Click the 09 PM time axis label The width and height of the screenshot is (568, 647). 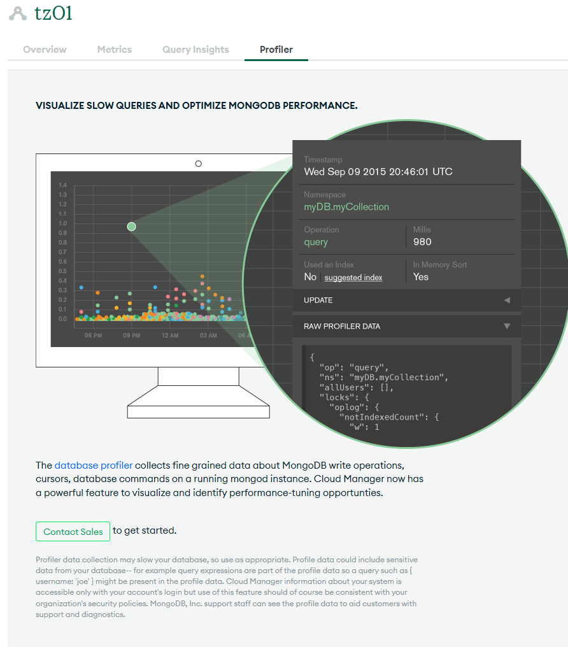point(132,335)
